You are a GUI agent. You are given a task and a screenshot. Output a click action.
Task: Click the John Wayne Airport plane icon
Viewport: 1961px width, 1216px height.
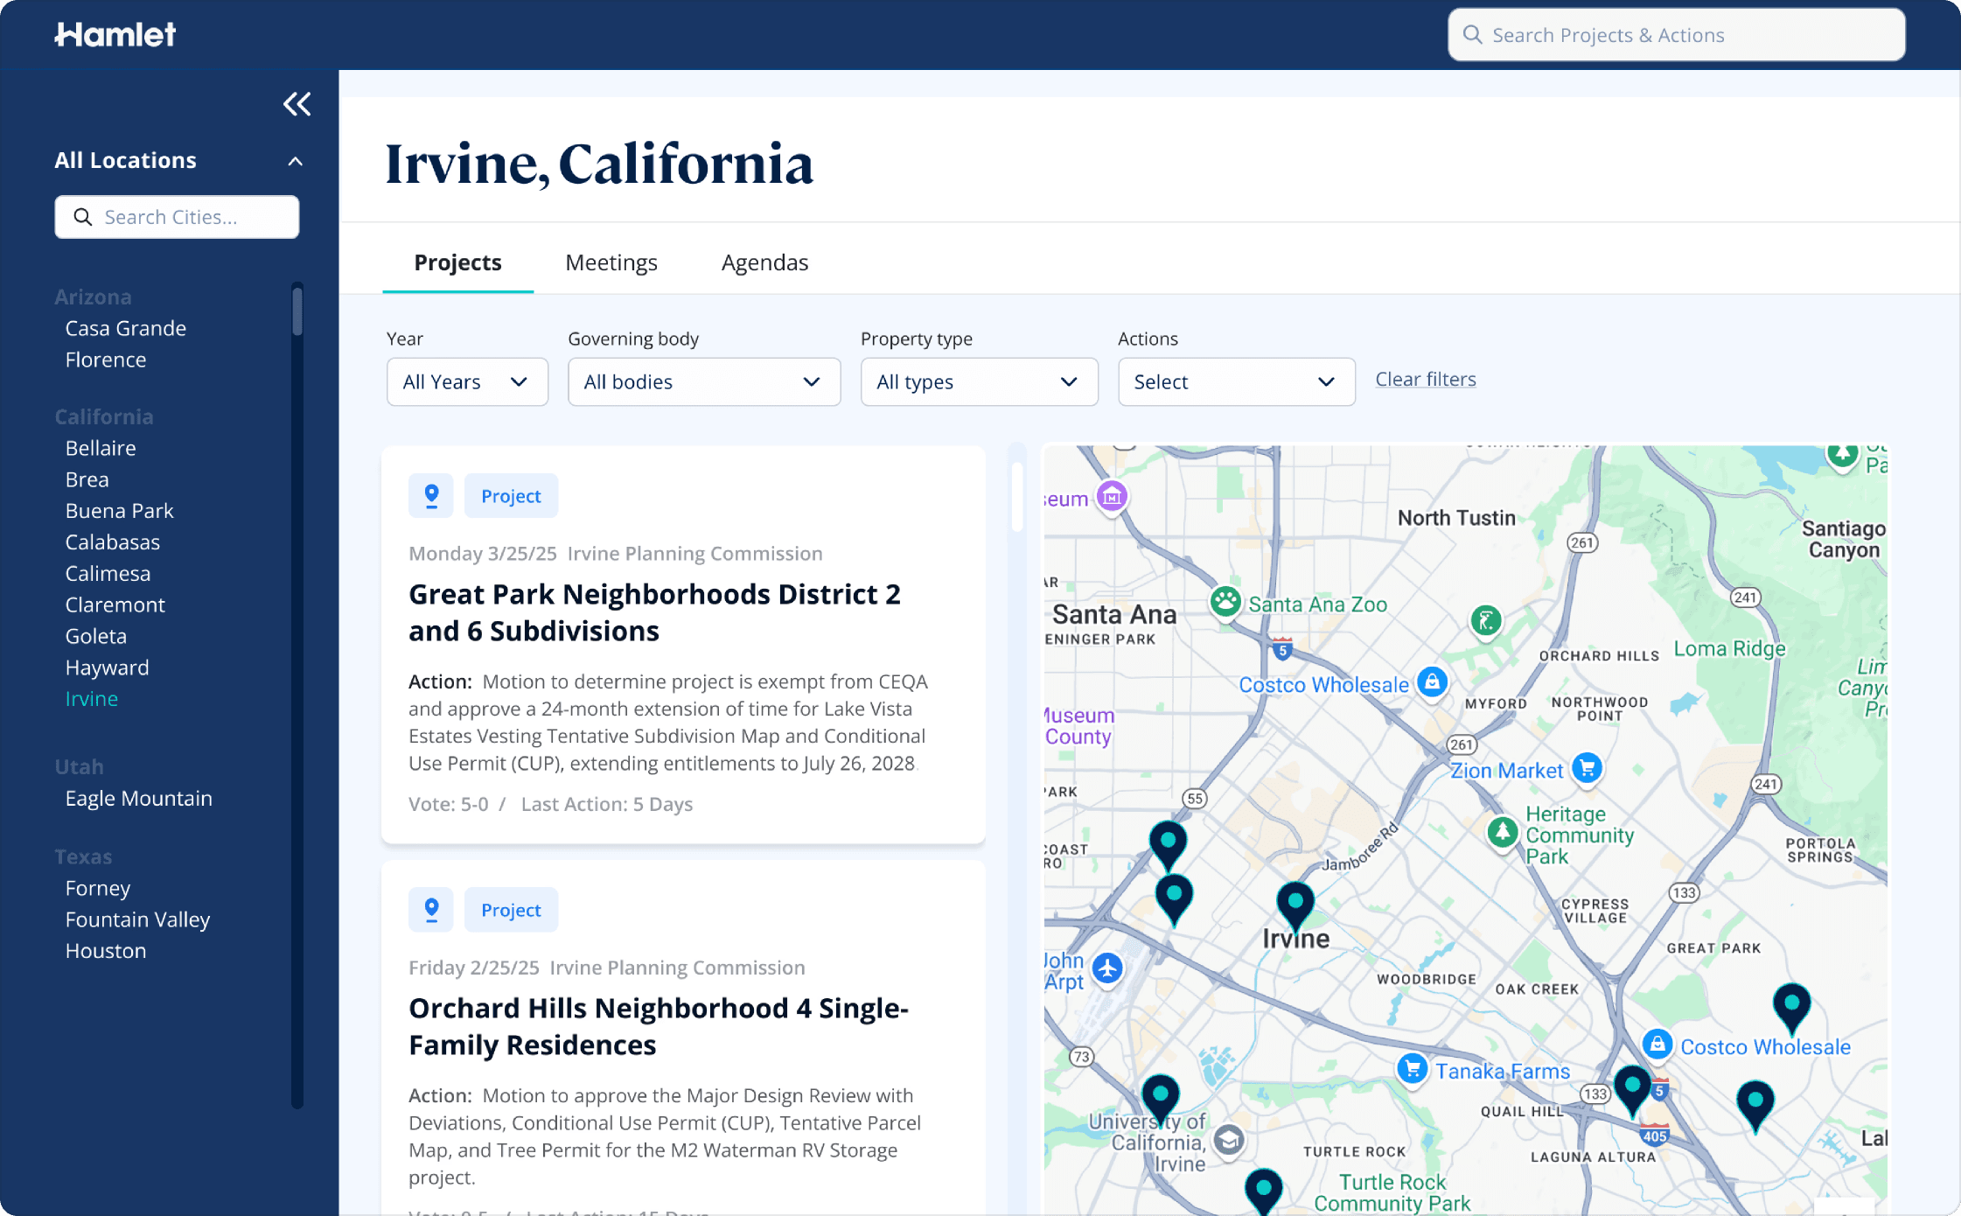pos(1107,968)
